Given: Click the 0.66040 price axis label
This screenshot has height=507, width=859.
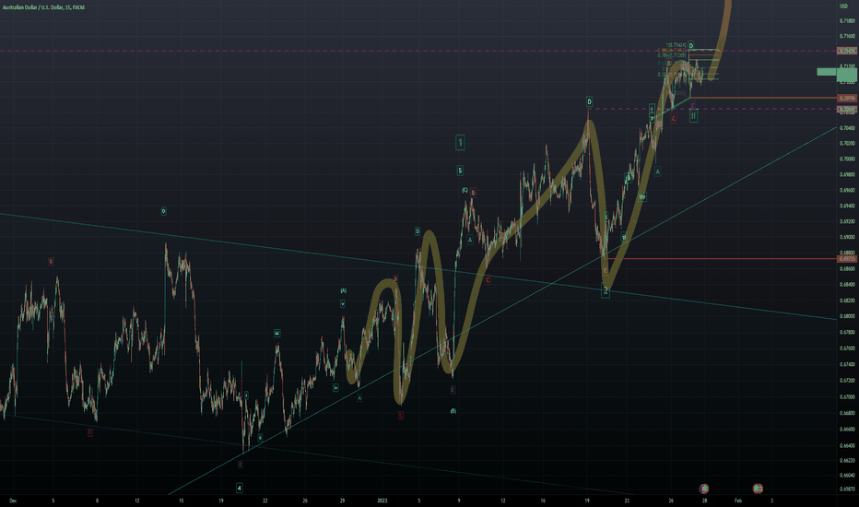Looking at the screenshot, I should click(x=847, y=476).
